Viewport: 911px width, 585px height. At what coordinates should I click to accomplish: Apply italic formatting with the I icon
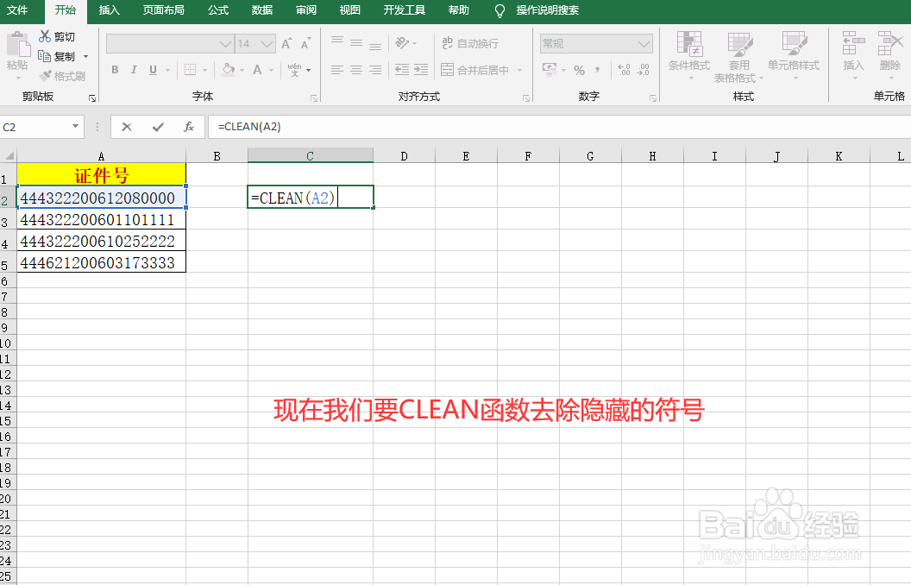[134, 70]
